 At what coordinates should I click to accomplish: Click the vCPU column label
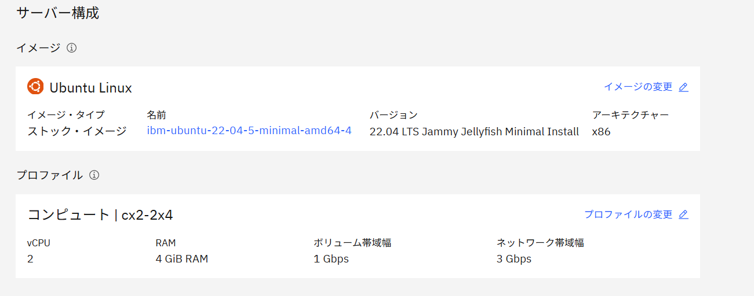point(39,243)
